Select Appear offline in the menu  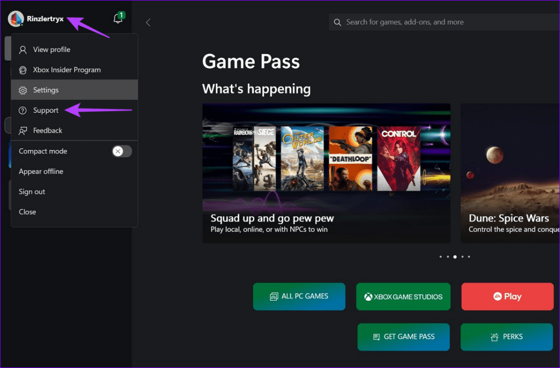point(41,171)
